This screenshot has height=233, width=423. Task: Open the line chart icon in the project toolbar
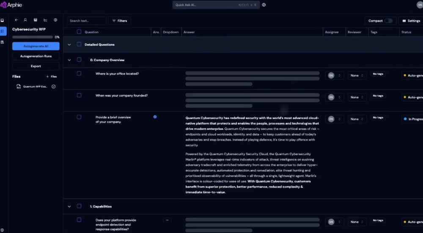[x=45, y=20]
